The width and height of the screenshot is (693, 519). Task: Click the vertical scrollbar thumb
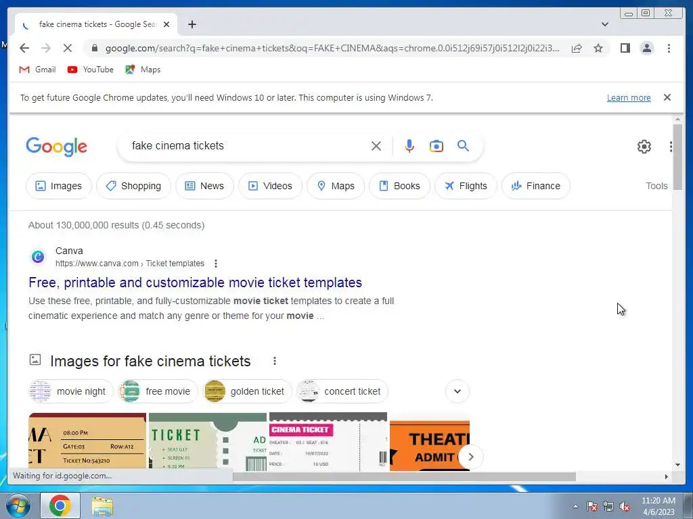[x=677, y=157]
